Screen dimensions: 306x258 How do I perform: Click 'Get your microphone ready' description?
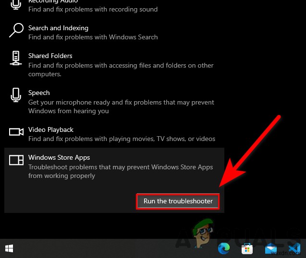pos(121,106)
